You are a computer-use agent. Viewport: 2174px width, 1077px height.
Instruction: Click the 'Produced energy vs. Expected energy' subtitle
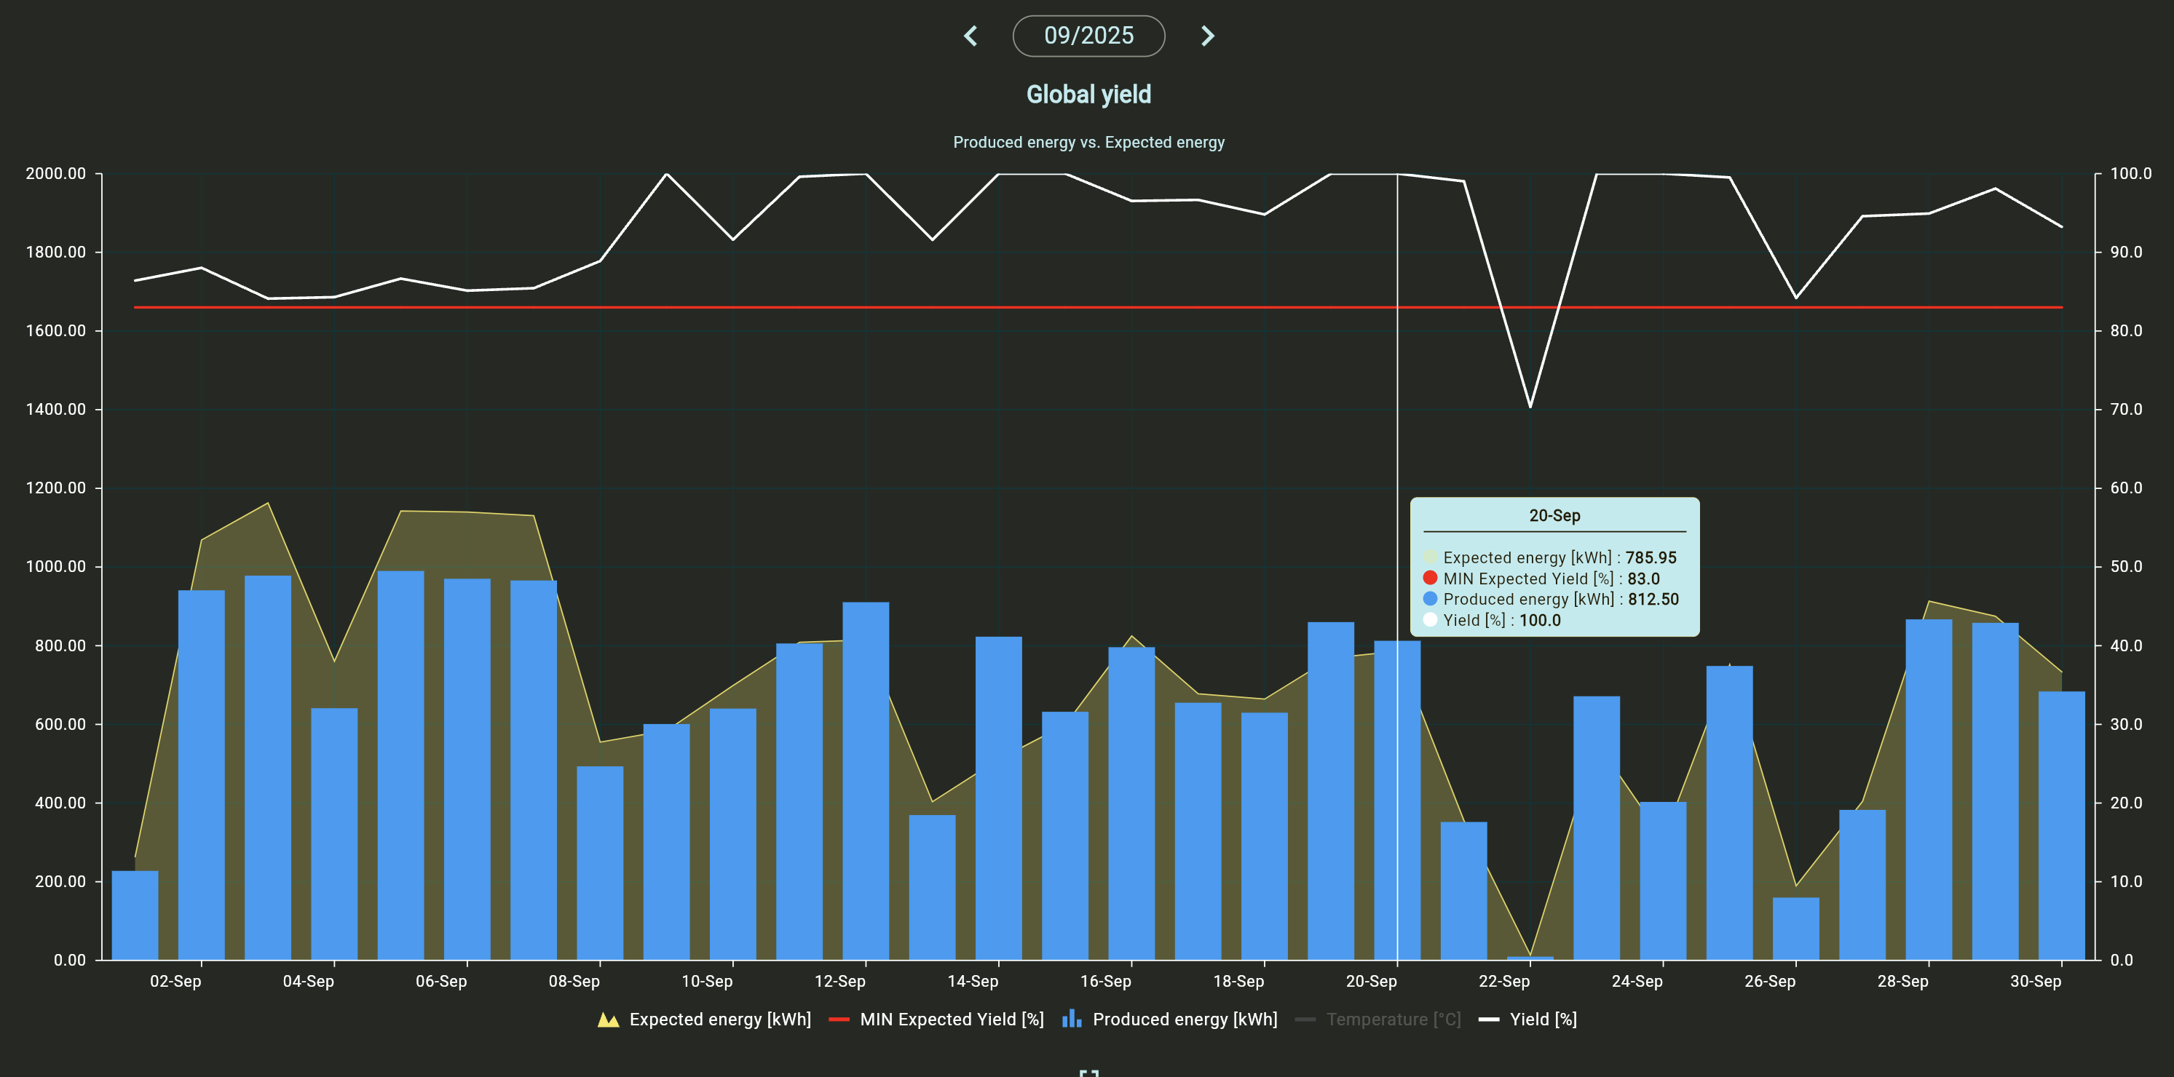click(1088, 143)
